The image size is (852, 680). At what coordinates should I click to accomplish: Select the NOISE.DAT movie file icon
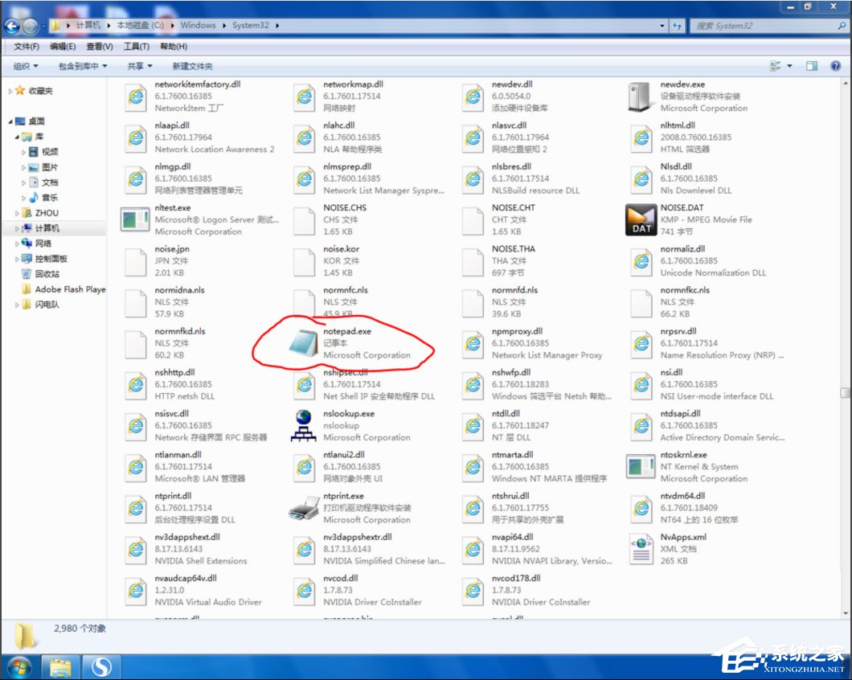pos(640,218)
